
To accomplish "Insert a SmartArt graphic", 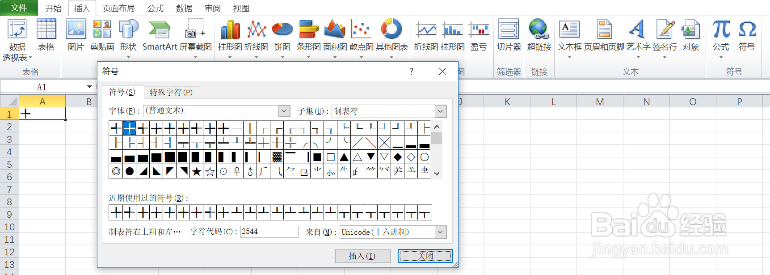I will pyautogui.click(x=160, y=36).
